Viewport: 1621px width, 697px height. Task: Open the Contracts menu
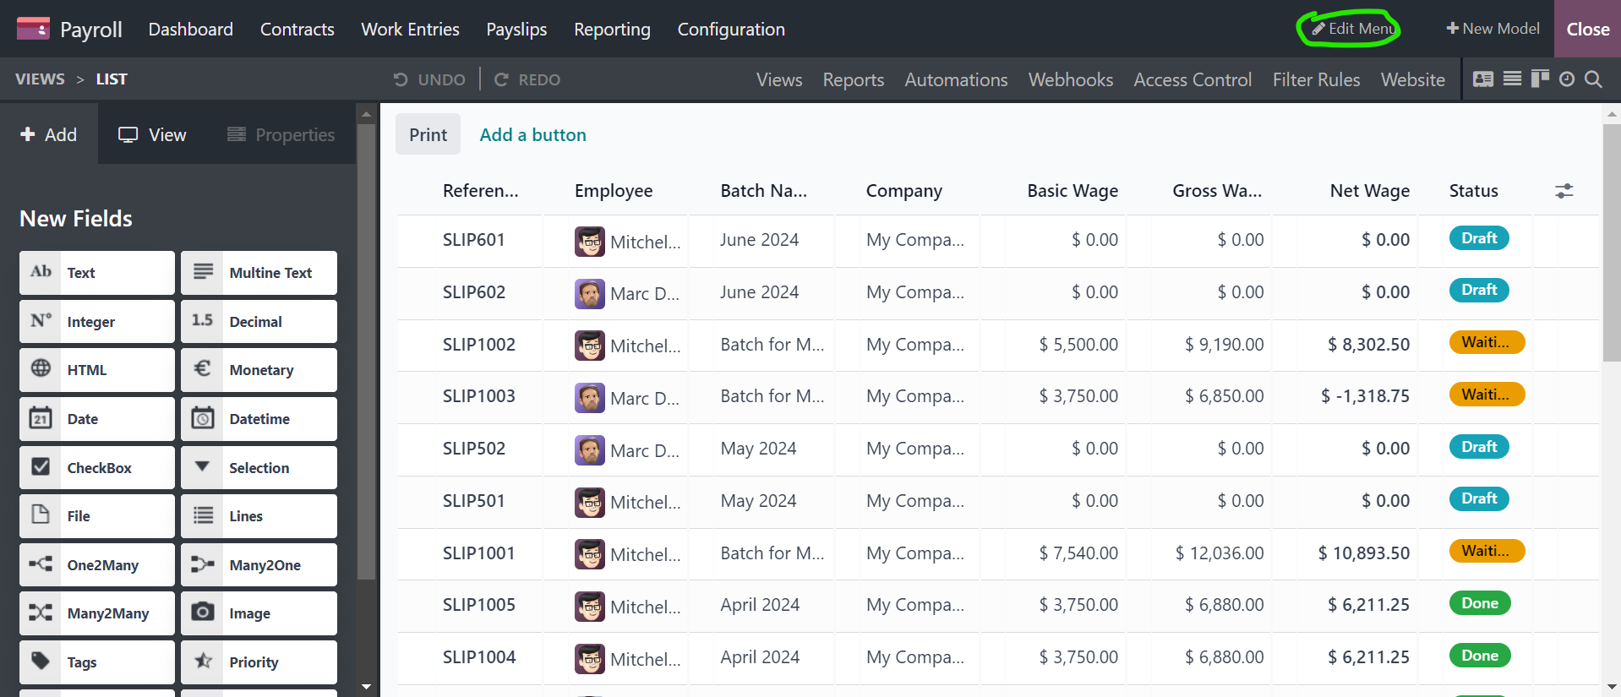tap(297, 29)
